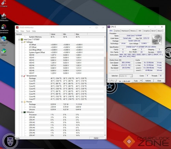This screenshot has height=149, width=171.
Task: Click the Name field in CPU-Z
Action: click(134, 35)
